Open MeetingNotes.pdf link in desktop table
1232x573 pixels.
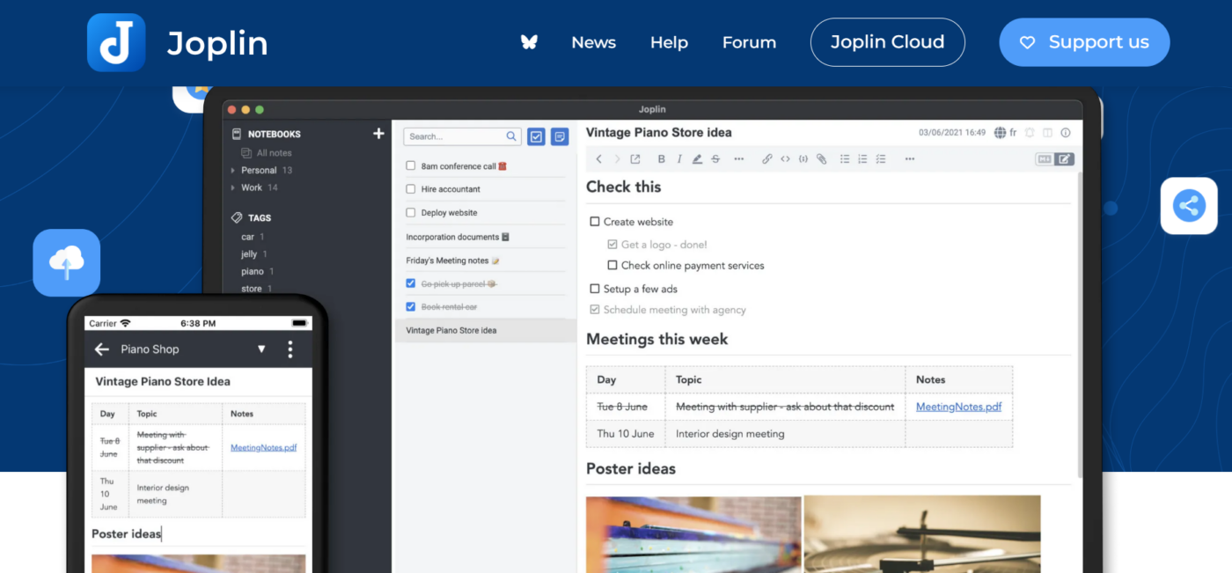(x=958, y=407)
